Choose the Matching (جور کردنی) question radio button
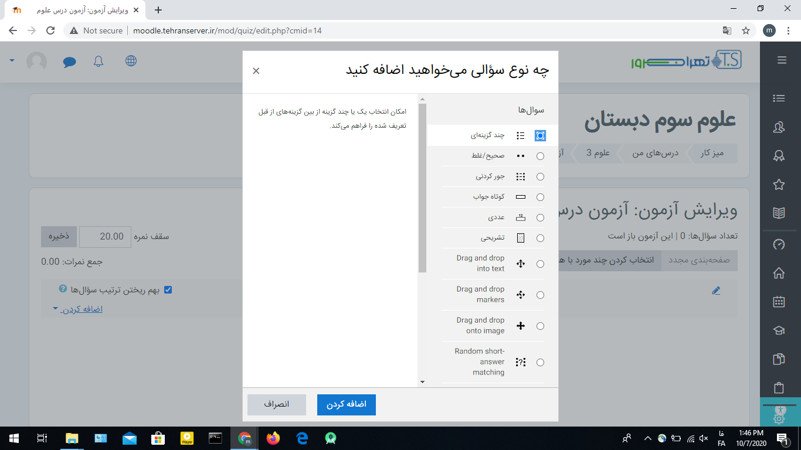This screenshot has height=450, width=801. click(540, 176)
